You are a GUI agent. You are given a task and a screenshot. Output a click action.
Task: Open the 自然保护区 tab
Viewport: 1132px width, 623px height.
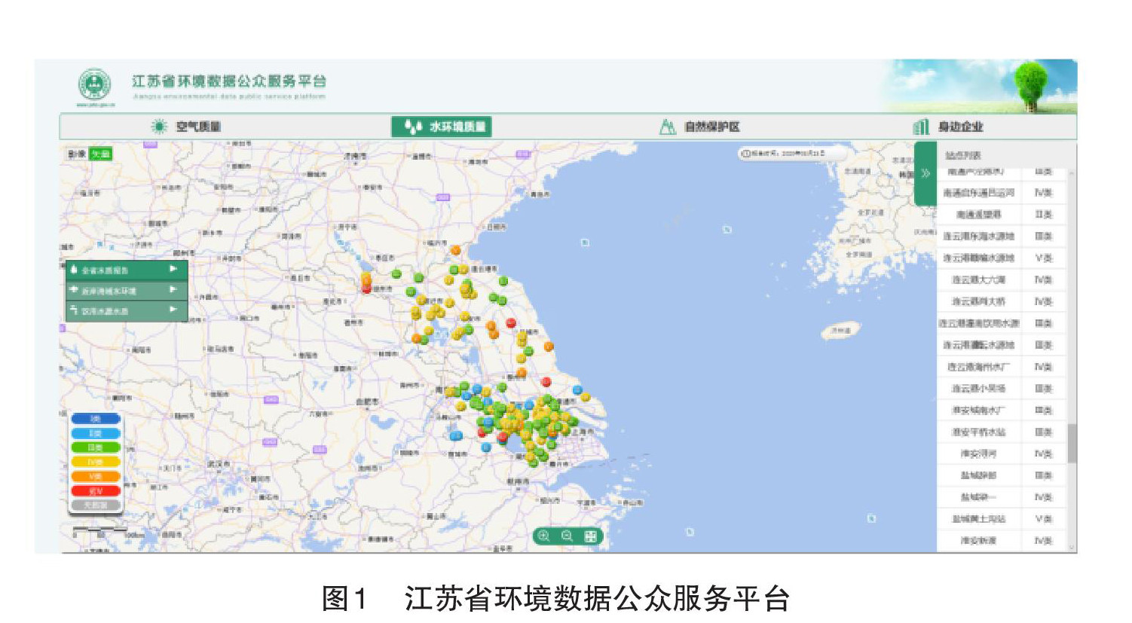click(699, 127)
